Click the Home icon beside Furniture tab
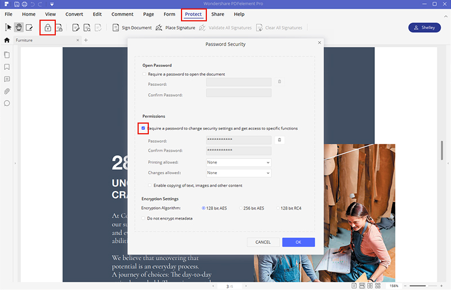This screenshot has width=451, height=290. click(7, 40)
